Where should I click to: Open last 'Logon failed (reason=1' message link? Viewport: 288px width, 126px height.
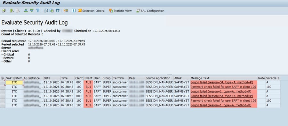pos(221,105)
